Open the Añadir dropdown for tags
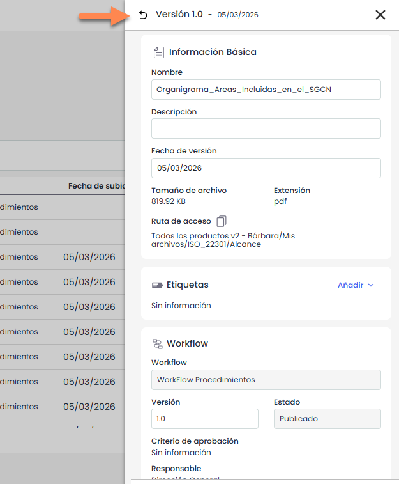Viewport: 399px width, 484px height. 350,285
